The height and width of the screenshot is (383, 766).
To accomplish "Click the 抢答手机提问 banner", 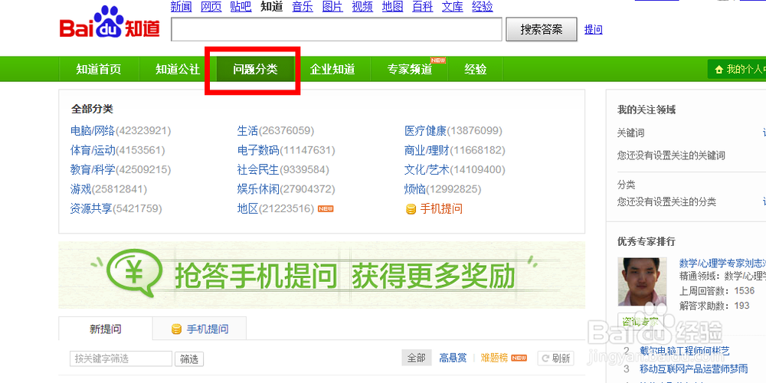I will (322, 275).
